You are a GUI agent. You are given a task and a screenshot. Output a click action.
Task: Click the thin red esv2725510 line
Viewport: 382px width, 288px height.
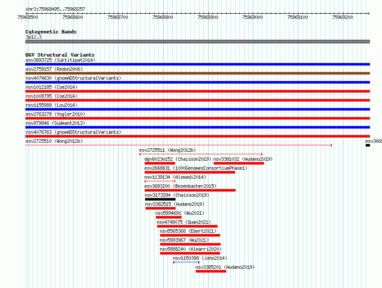(178, 145)
